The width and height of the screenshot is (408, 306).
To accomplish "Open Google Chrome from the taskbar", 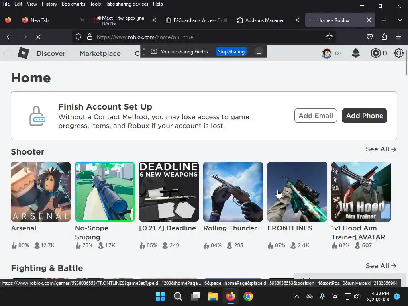I will coord(248,296).
